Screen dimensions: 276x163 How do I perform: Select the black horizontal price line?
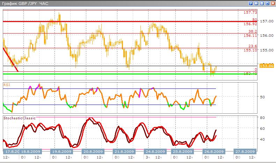click(x=130, y=66)
